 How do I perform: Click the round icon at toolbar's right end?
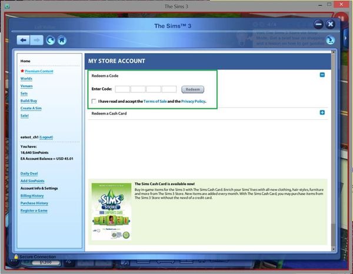tap(331, 39)
